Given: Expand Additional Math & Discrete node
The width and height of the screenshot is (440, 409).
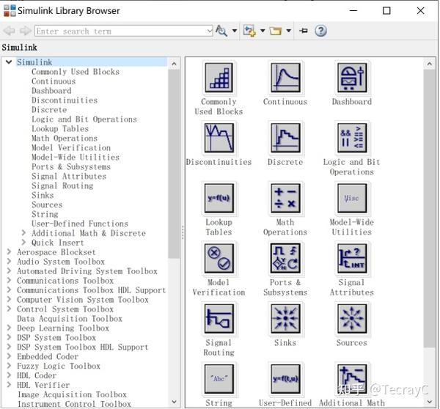Looking at the screenshot, I should click(x=24, y=232).
